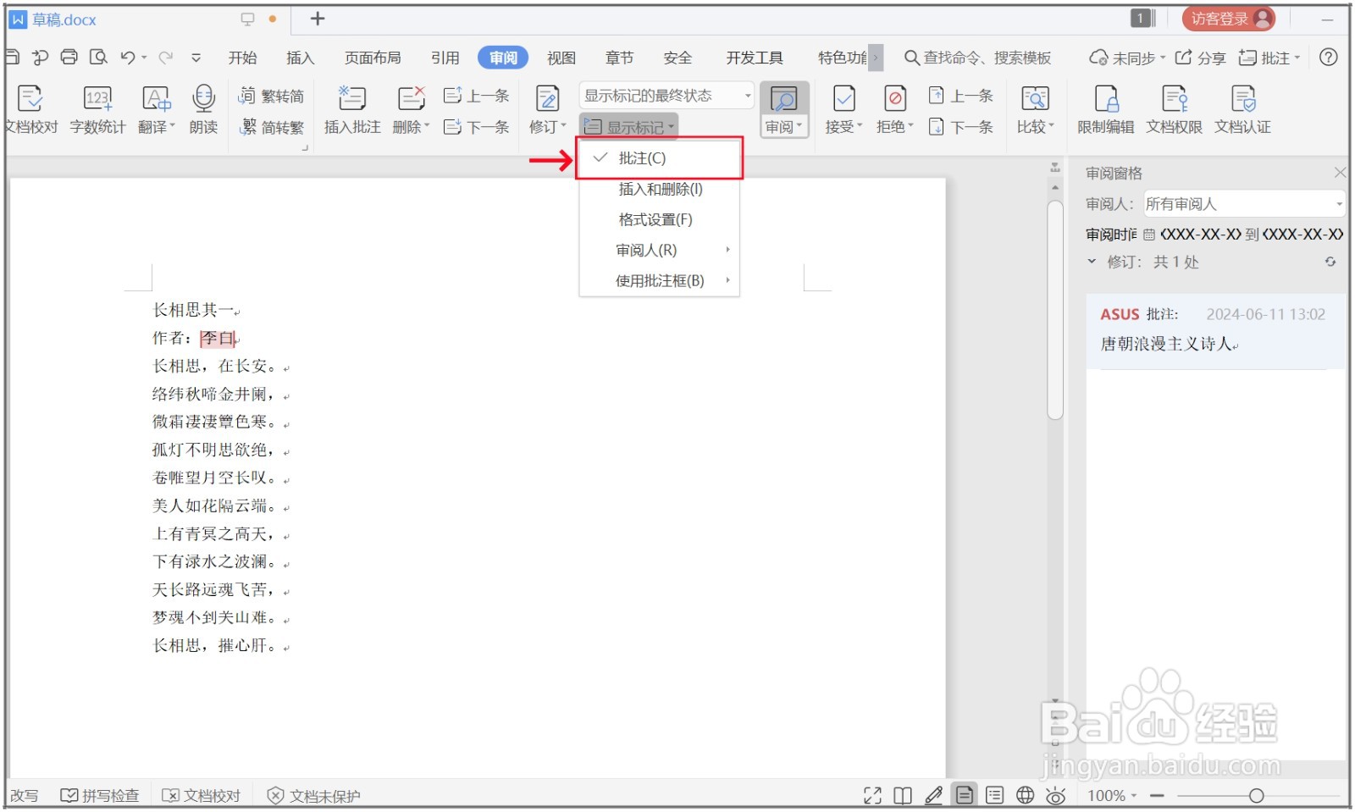Viewport: 1355px width, 812px height.
Task: Click 文档未保护 status bar item
Action: tap(314, 796)
